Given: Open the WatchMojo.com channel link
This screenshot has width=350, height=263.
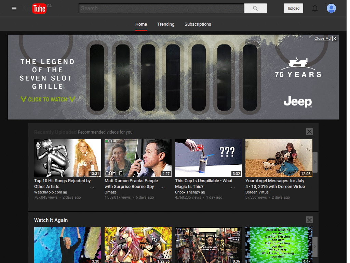Looking at the screenshot, I should click(48, 192).
